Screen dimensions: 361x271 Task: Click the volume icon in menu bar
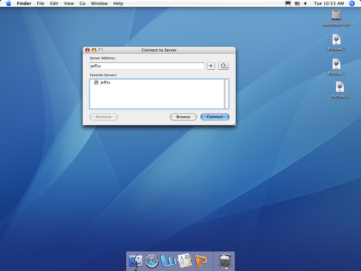[305, 3]
